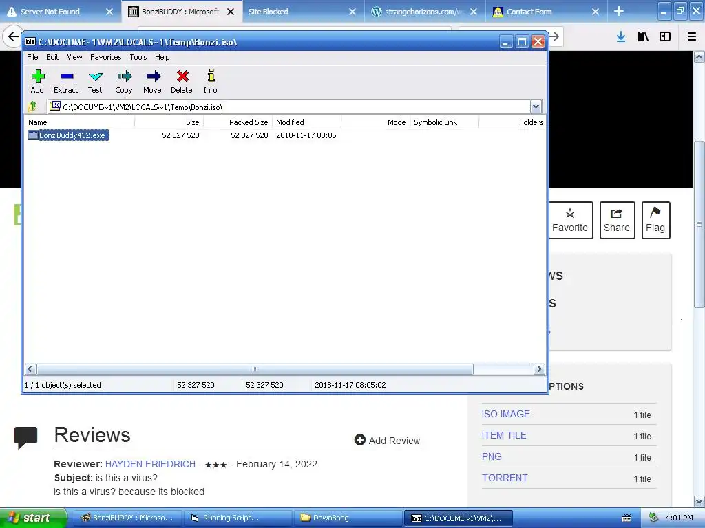Open the Firefox downloads arrow icon

(621, 37)
